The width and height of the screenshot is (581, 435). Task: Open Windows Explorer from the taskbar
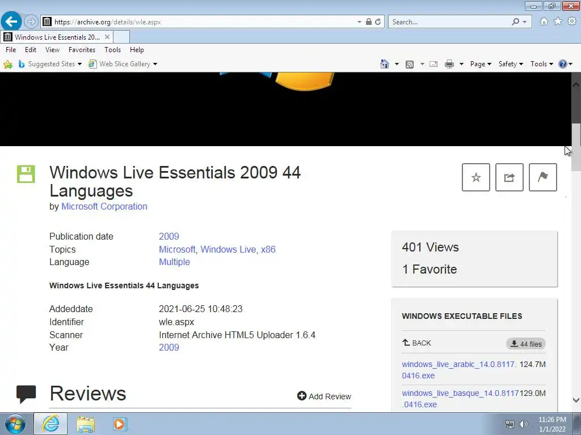86,424
